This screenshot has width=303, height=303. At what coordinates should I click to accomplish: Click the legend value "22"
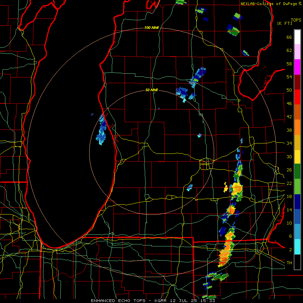289,183
